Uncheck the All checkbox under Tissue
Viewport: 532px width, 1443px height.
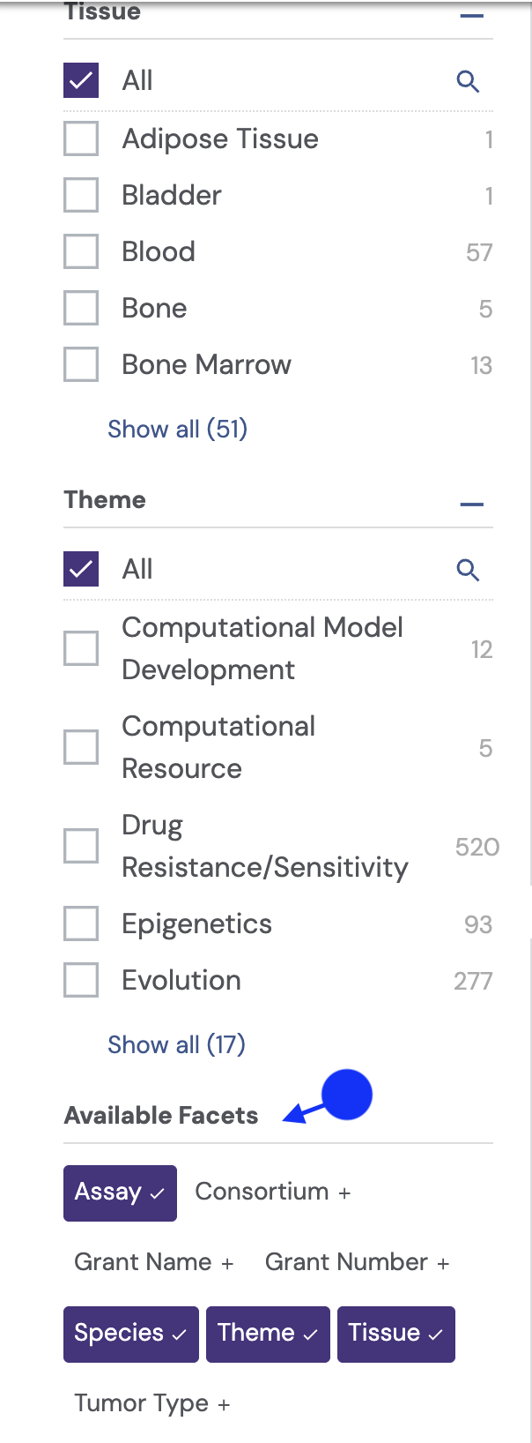point(80,80)
